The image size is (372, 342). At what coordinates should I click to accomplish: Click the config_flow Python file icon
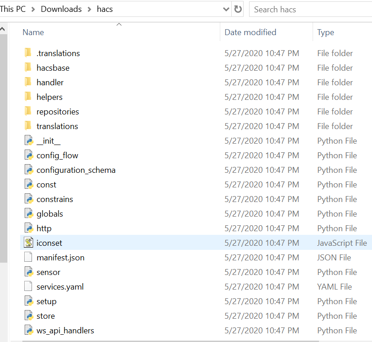point(29,155)
